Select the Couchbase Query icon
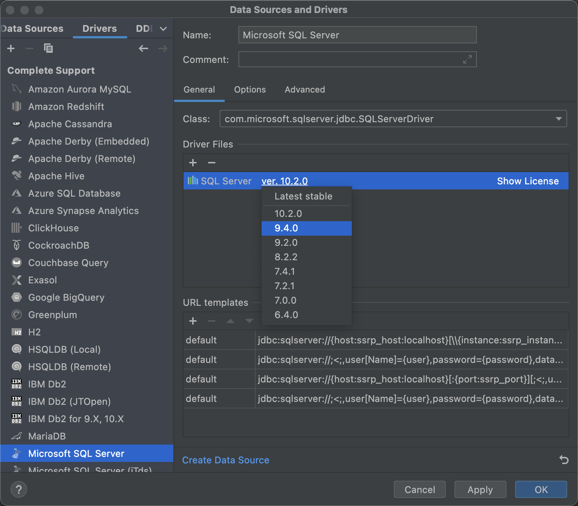The width and height of the screenshot is (578, 506). pos(17,262)
